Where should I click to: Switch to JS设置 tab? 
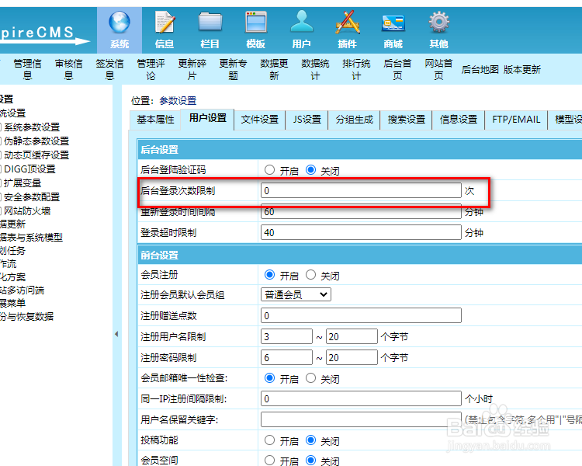click(x=307, y=120)
